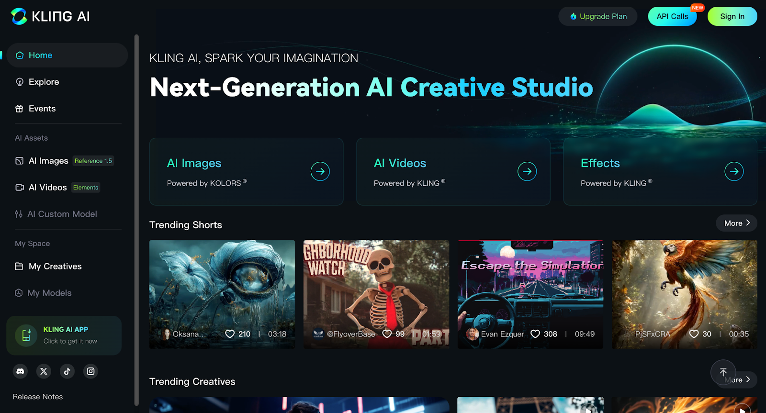
Task: Open the Home sidebar item
Action: pyautogui.click(x=67, y=55)
